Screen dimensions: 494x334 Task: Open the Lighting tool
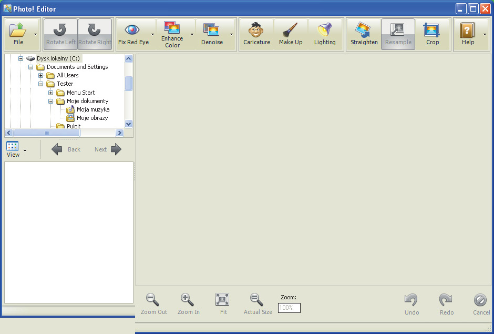[325, 31]
